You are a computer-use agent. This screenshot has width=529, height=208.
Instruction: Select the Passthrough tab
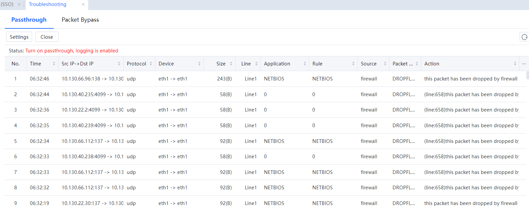coord(29,20)
